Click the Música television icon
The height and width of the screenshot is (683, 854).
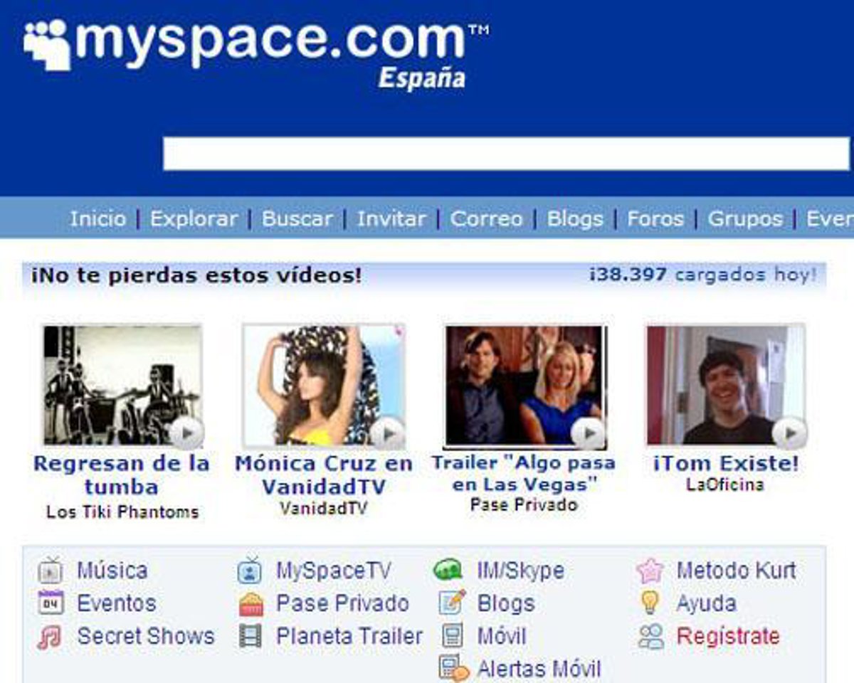[51, 571]
